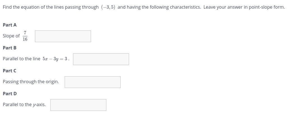Viewport: 288px width, 117px height.
Task: Click the Parallel to the y-axis answer field
Action: coord(78,105)
